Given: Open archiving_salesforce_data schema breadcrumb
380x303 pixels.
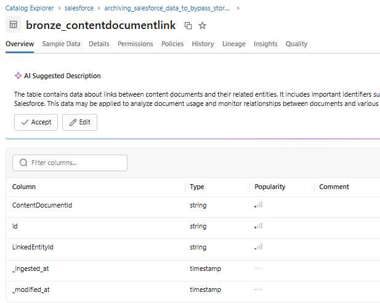Looking at the screenshot, I should [x=167, y=8].
